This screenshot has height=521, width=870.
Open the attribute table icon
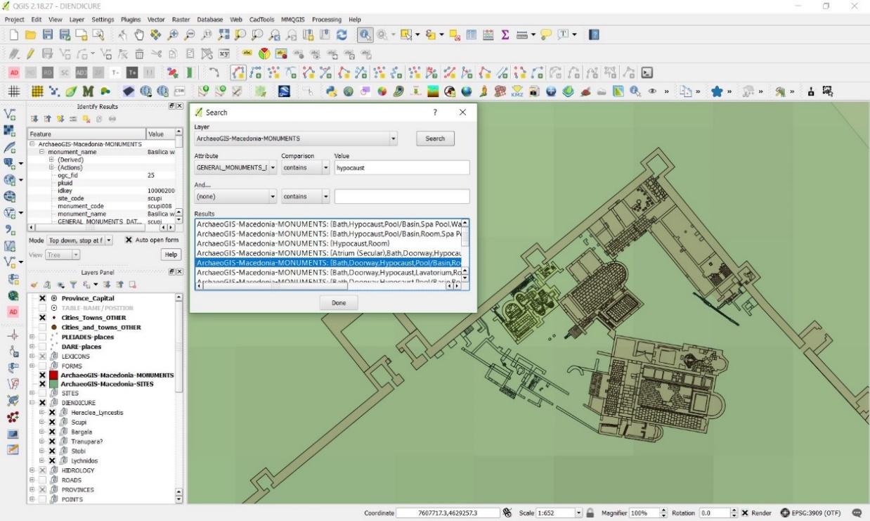472,34
